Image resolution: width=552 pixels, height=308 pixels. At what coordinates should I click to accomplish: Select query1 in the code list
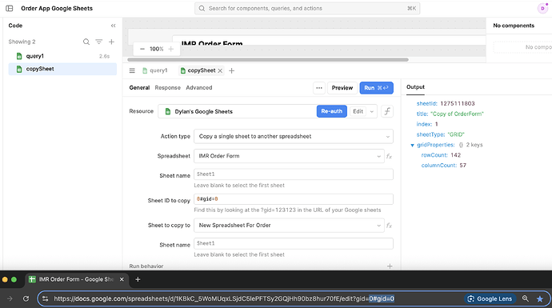(62, 56)
